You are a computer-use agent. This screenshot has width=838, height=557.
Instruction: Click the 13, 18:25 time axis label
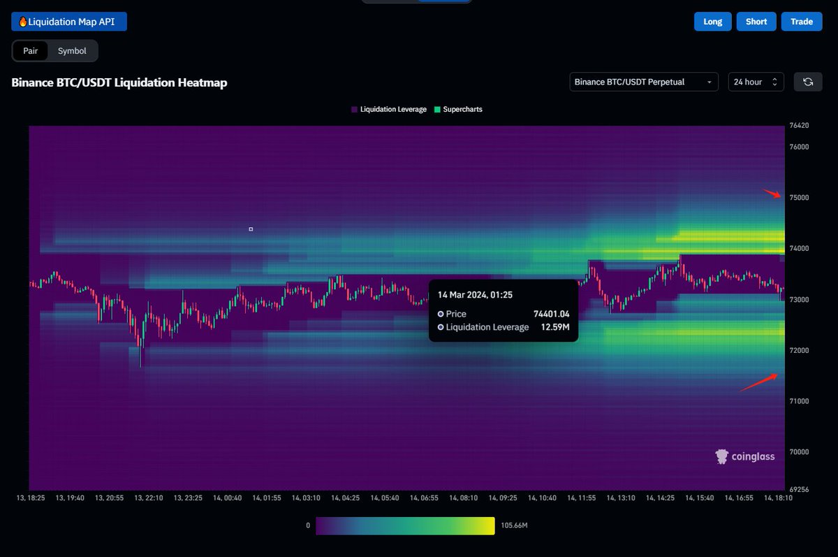[x=30, y=498]
